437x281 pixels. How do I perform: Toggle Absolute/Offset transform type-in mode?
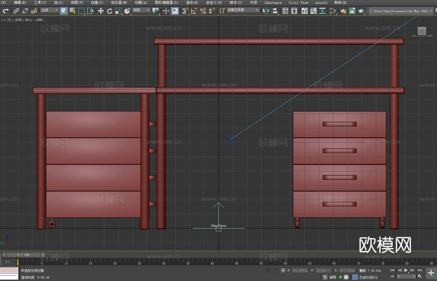click(283, 270)
